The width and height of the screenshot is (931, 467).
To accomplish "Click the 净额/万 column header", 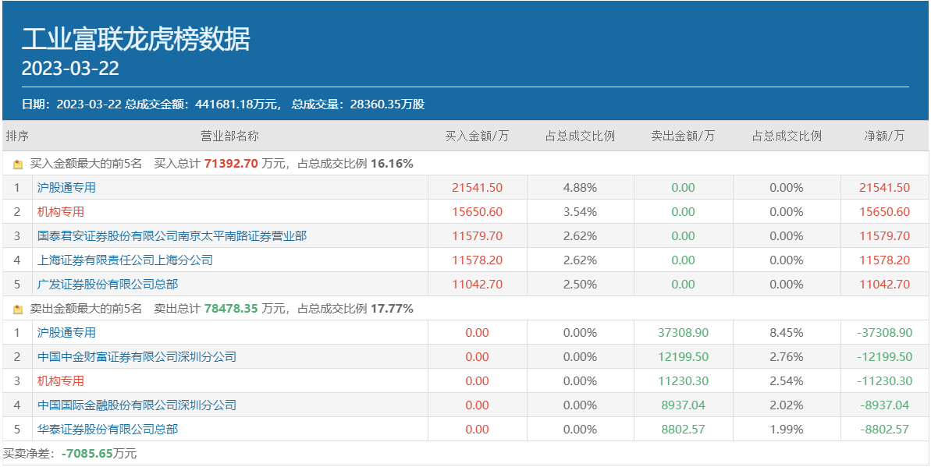I will 884,136.
